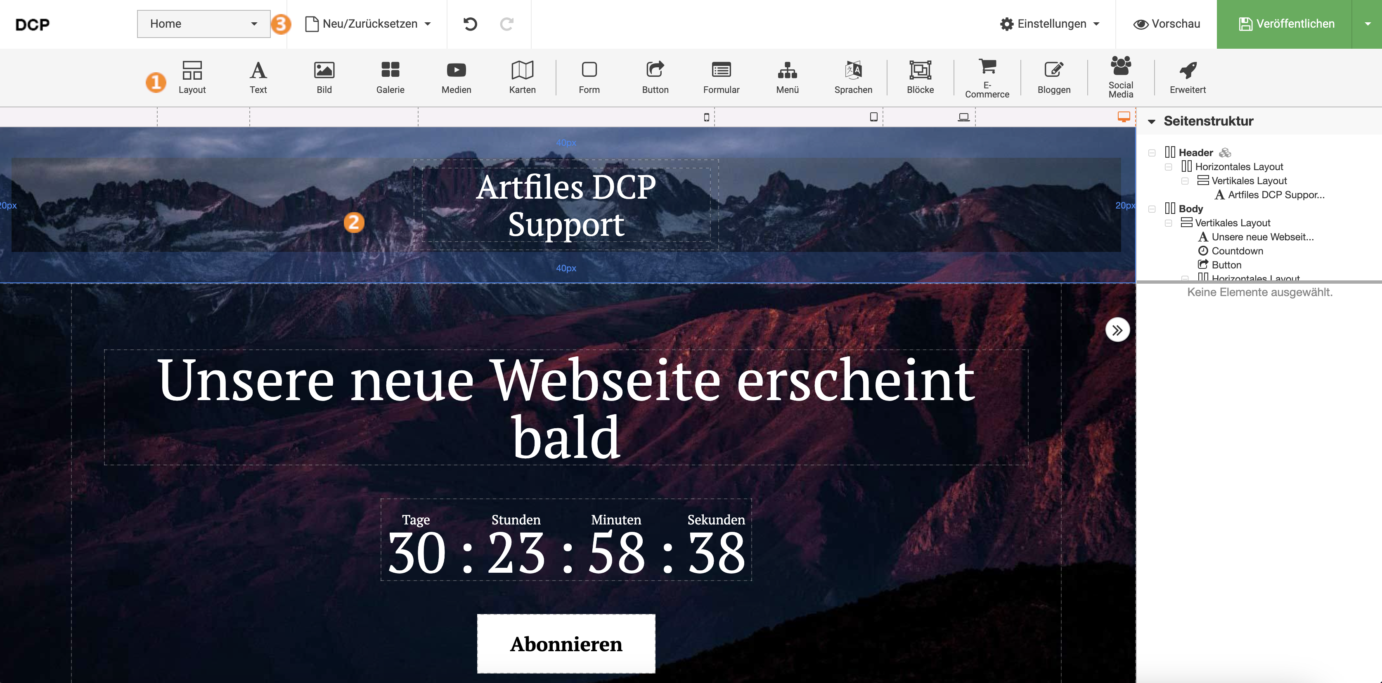Collapse the Body node in the tree
The width and height of the screenshot is (1382, 683).
coord(1151,209)
